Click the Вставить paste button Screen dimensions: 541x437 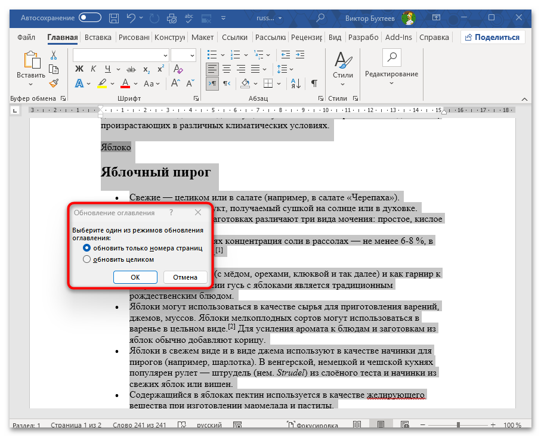(31, 69)
